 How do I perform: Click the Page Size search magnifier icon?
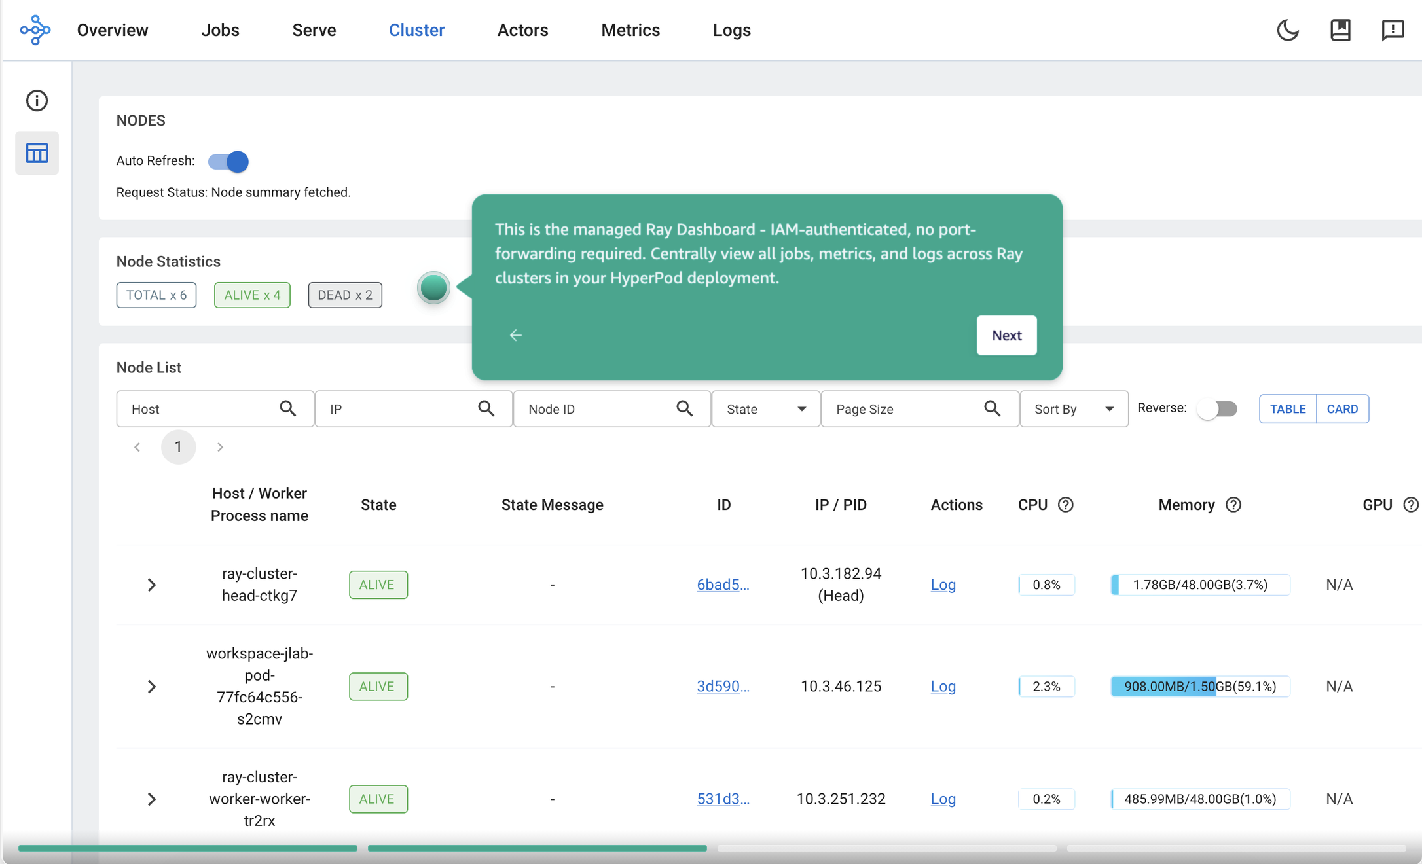992,408
